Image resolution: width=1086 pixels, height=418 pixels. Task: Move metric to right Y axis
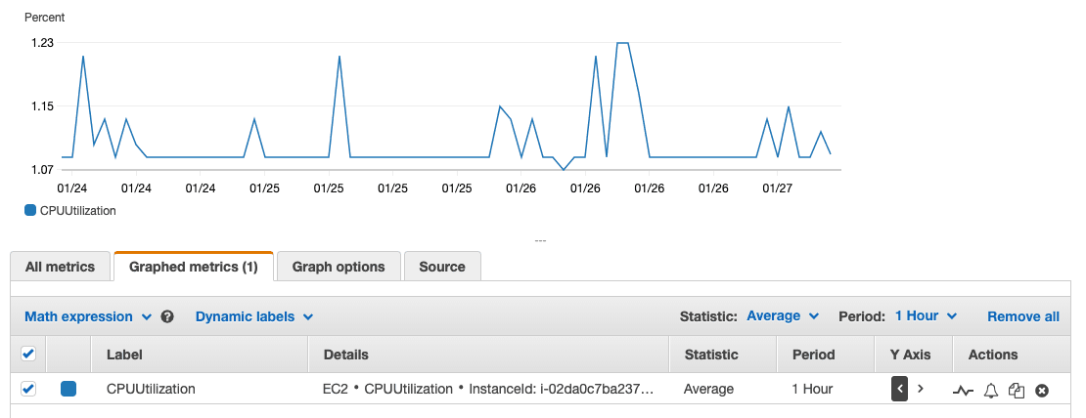point(921,389)
